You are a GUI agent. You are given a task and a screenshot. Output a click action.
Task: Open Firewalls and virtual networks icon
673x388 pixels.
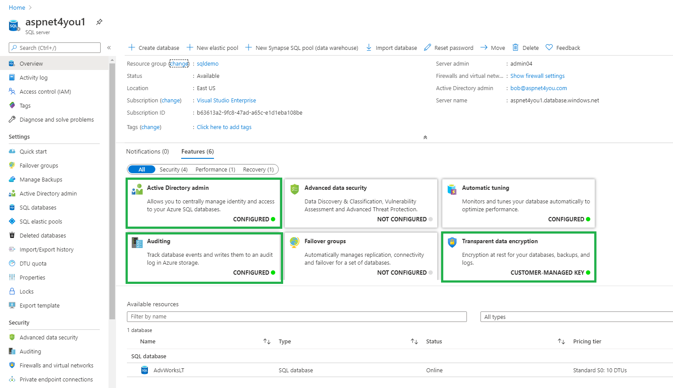[x=12, y=365]
